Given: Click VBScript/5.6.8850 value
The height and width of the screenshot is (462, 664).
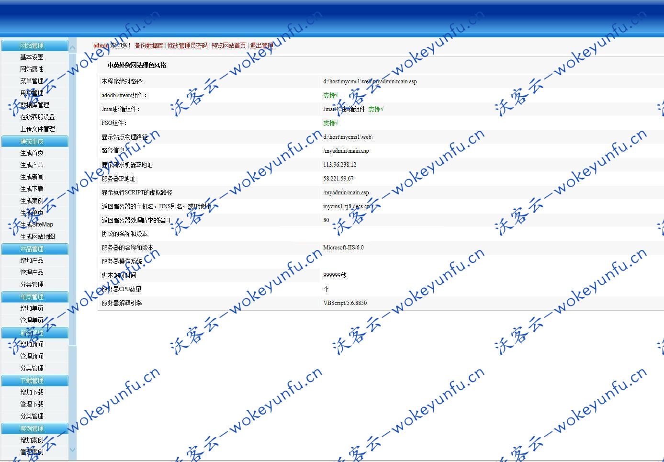Looking at the screenshot, I should tap(345, 303).
